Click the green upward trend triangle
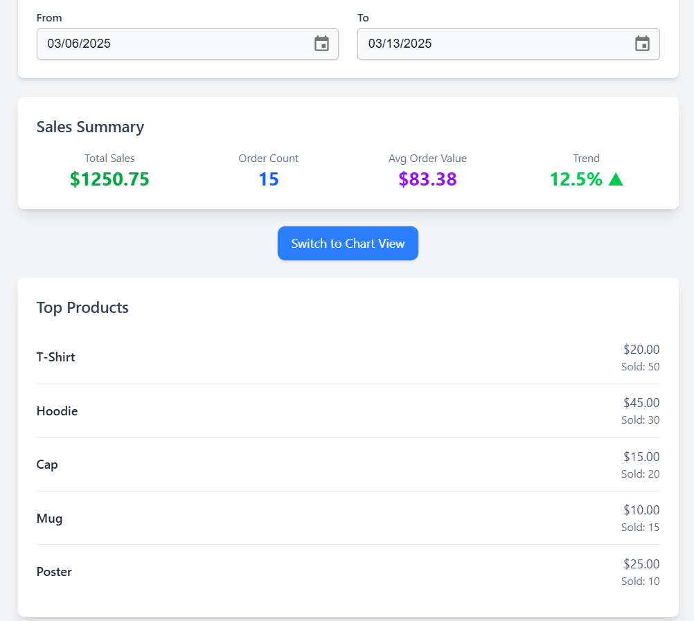Screen dimensions: 694x621 pyautogui.click(x=616, y=179)
